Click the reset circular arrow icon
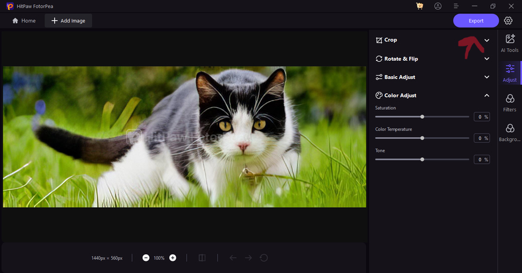522x273 pixels. point(264,258)
